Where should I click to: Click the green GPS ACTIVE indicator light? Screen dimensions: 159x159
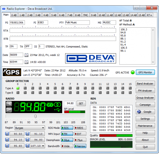click(133, 72)
